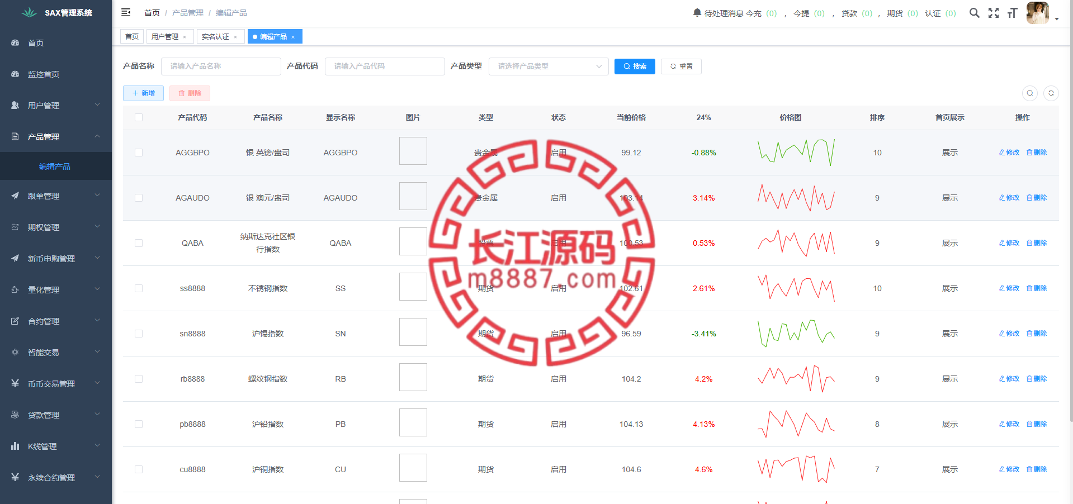Viewport: 1073px width, 504px height.
Task: Click the 永续合约管理 yen icon
Action: pyautogui.click(x=15, y=478)
